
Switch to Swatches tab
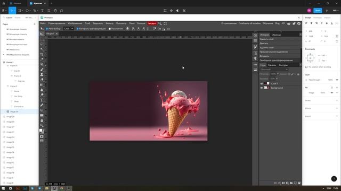tap(276, 35)
